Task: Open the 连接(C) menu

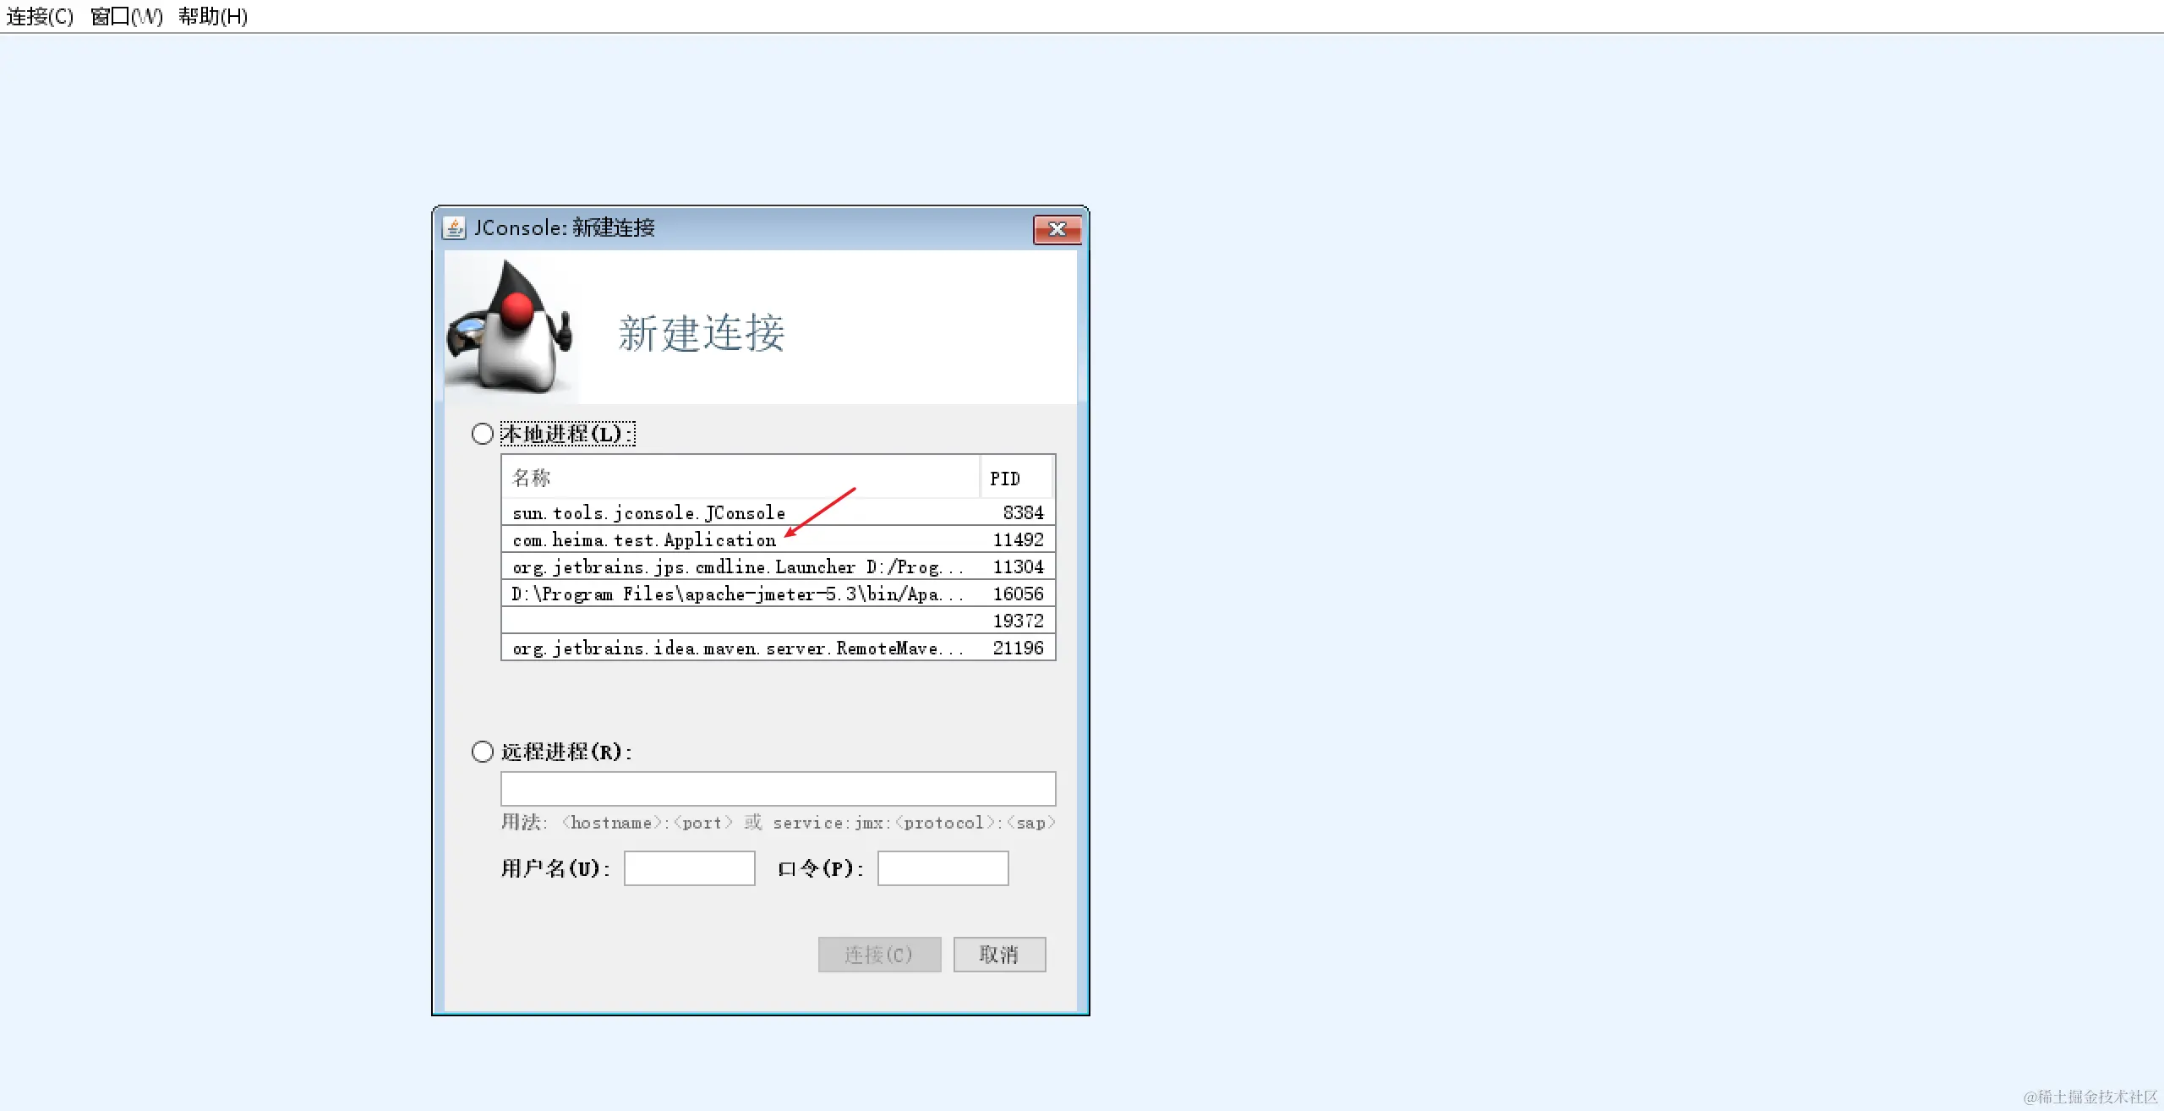Action: coord(40,16)
